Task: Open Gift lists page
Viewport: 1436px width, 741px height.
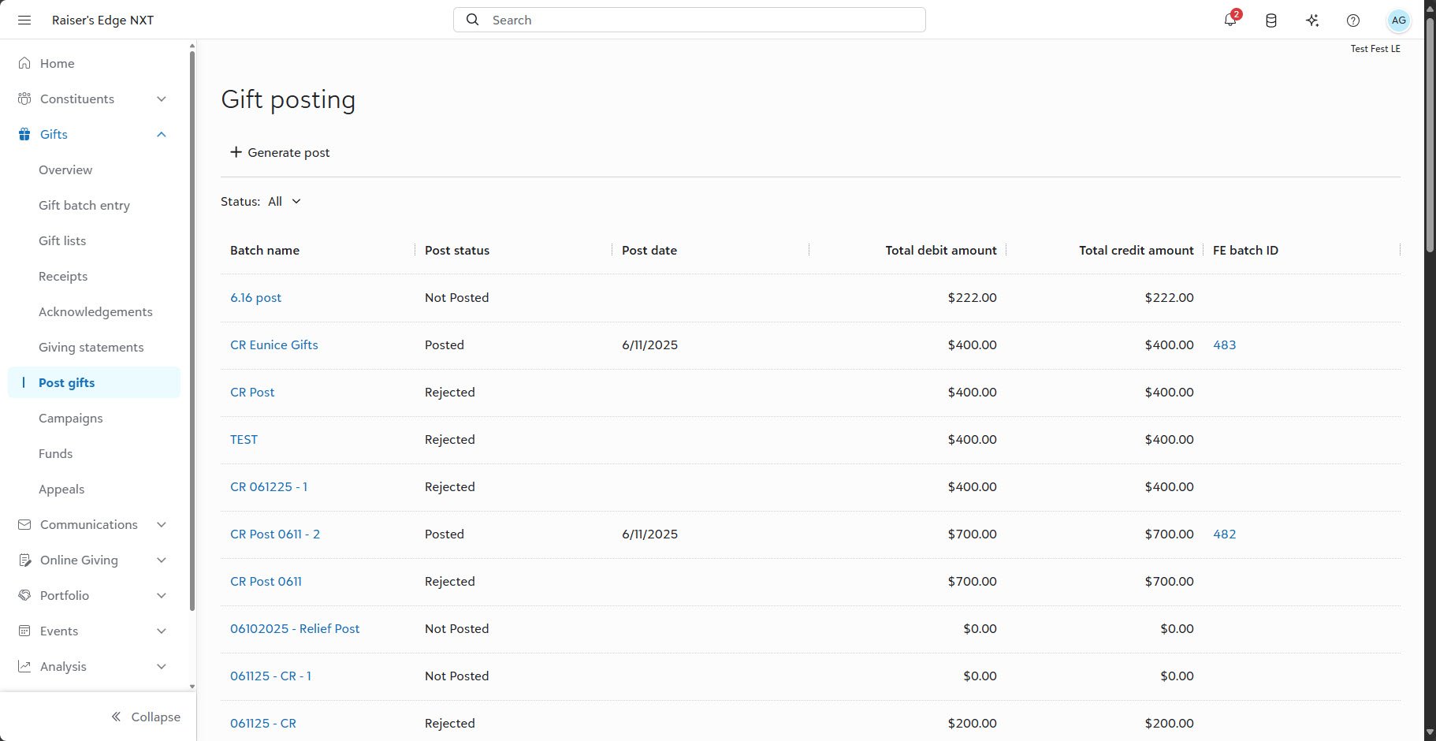Action: 62,240
